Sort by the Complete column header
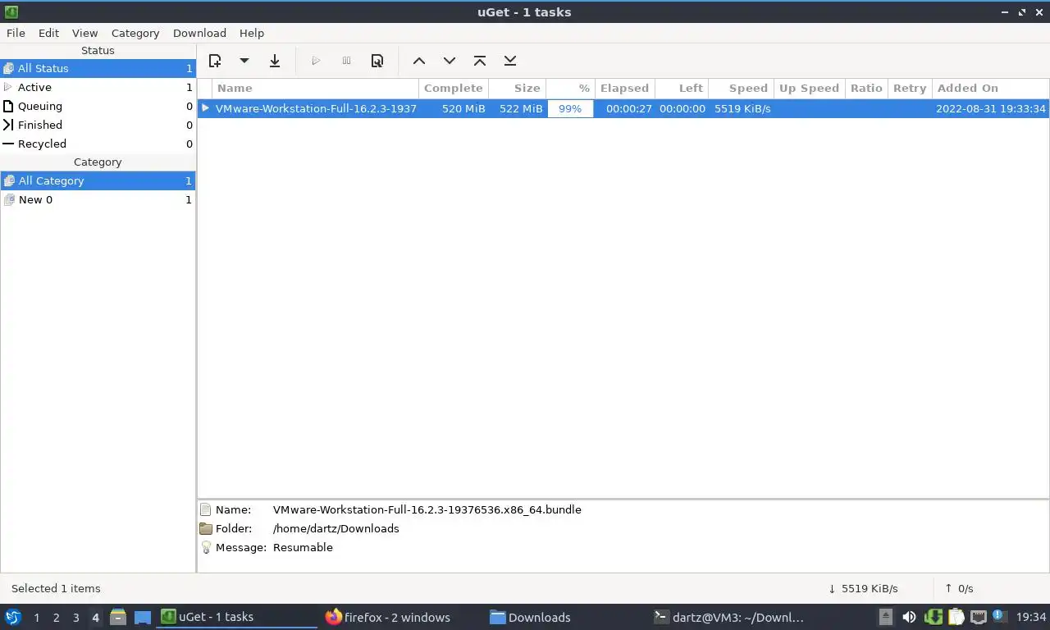 pos(454,88)
